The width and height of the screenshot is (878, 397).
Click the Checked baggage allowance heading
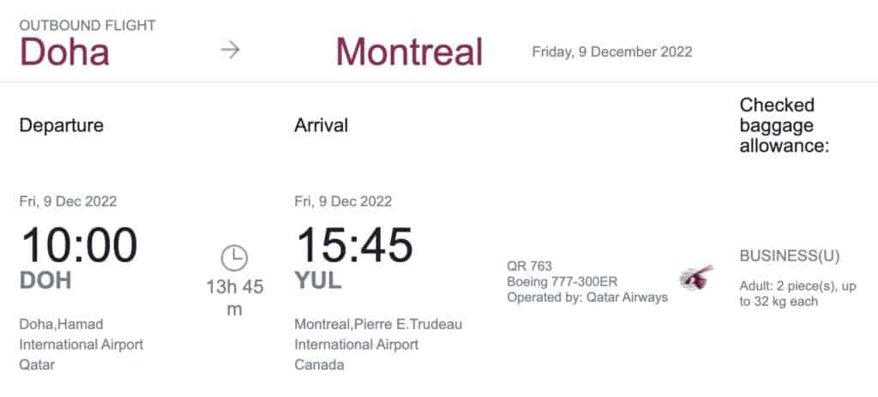click(785, 125)
